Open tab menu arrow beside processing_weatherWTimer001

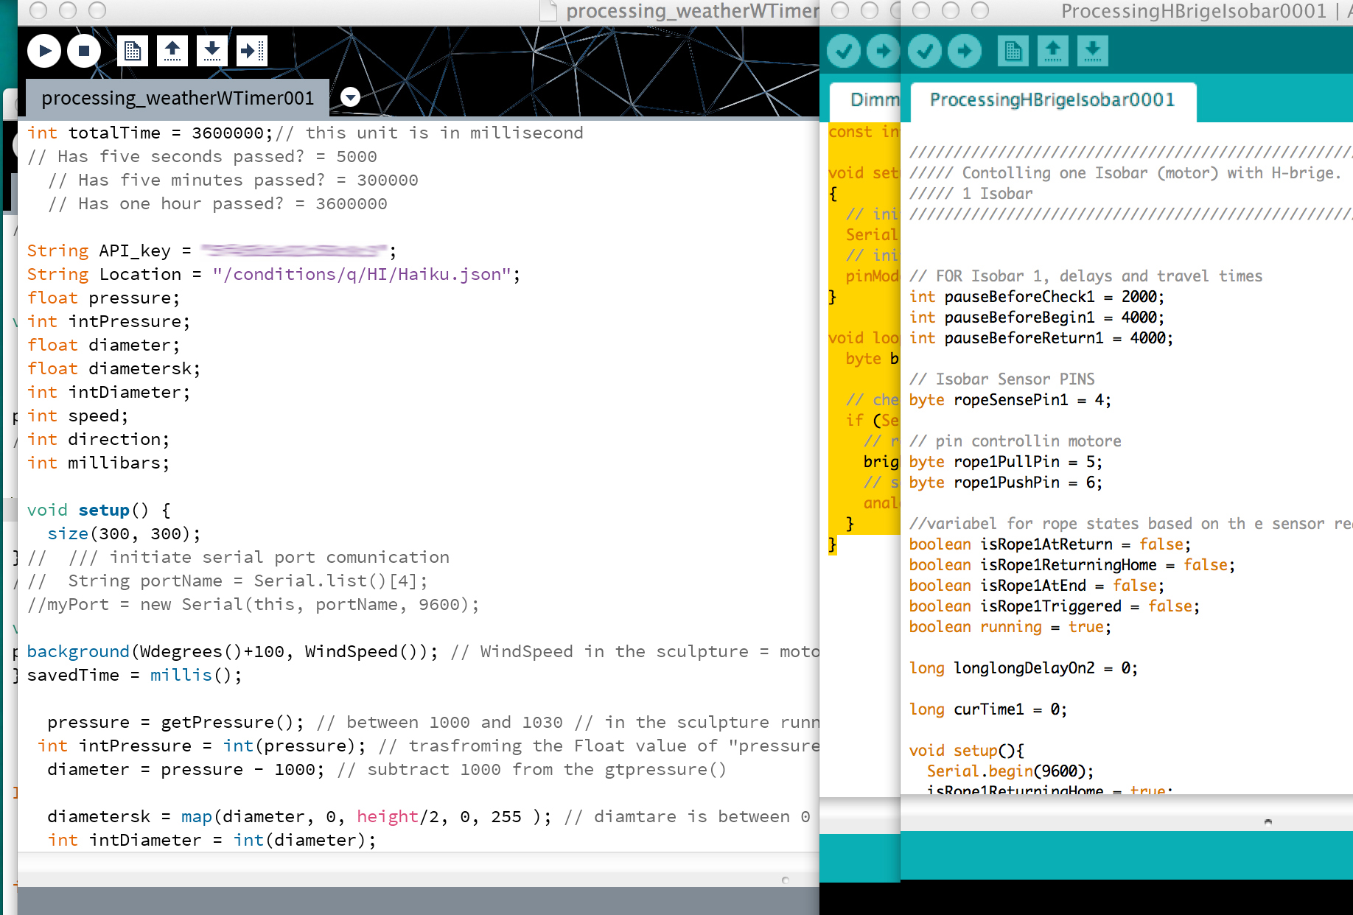[x=351, y=97]
